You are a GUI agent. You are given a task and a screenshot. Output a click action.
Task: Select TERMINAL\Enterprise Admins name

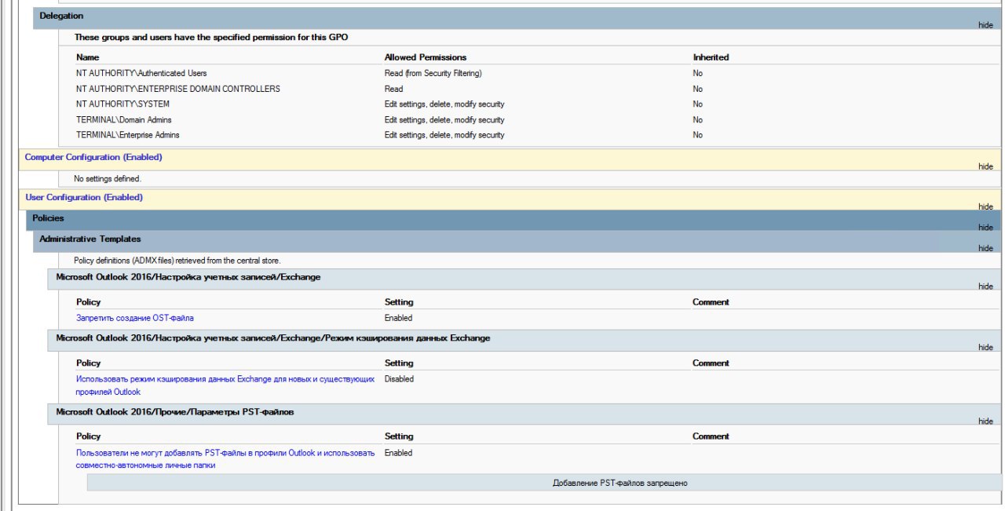click(x=128, y=135)
